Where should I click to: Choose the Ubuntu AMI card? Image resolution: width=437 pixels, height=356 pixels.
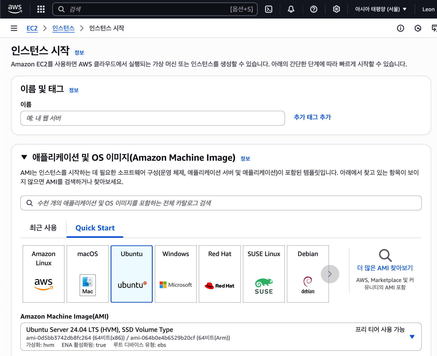click(x=132, y=274)
